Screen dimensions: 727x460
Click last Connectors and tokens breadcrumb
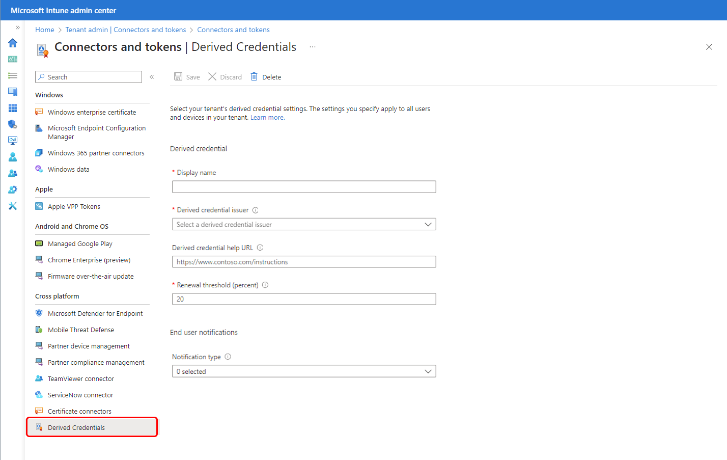[x=233, y=30]
